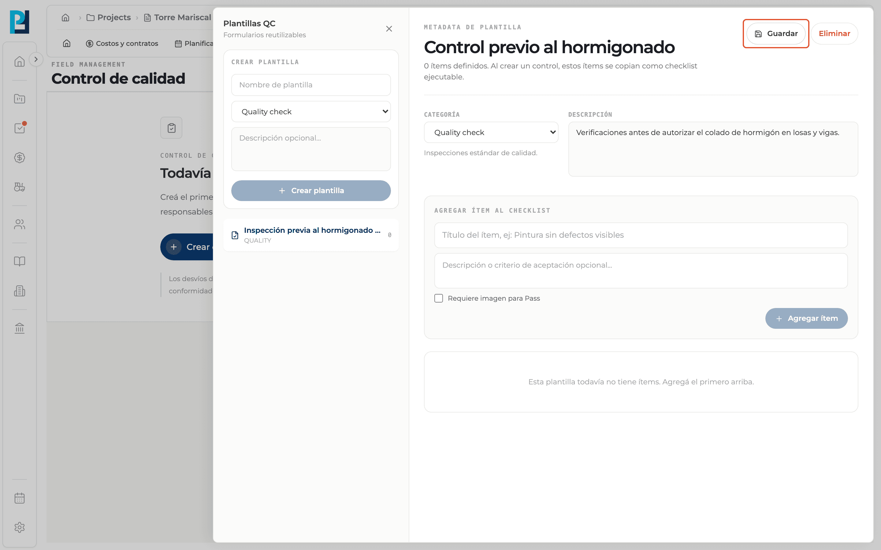This screenshot has width=881, height=550.
Task: Click the project home tab icon
Action: (67, 43)
